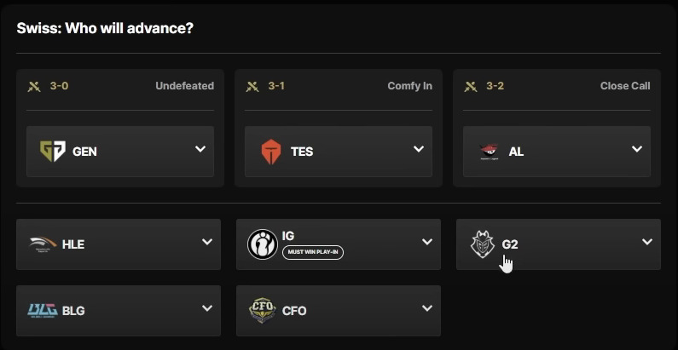Click the AL team logo icon
This screenshot has height=350, width=678.
click(490, 152)
